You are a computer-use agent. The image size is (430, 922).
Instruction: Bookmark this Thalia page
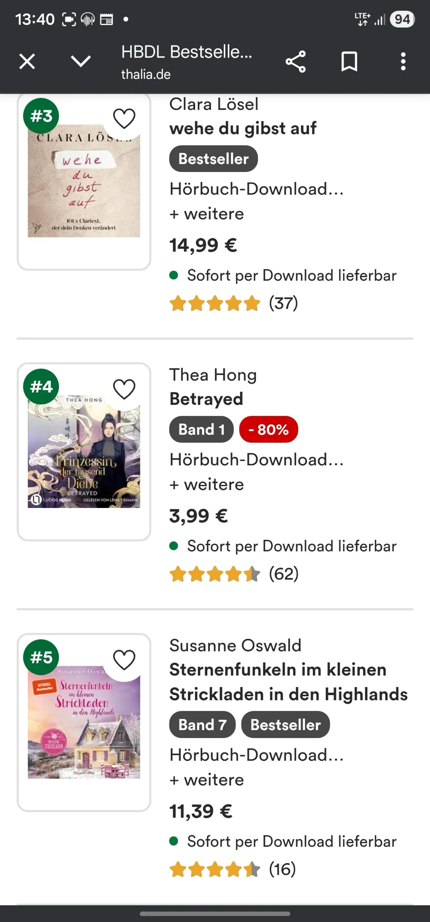pyautogui.click(x=349, y=61)
